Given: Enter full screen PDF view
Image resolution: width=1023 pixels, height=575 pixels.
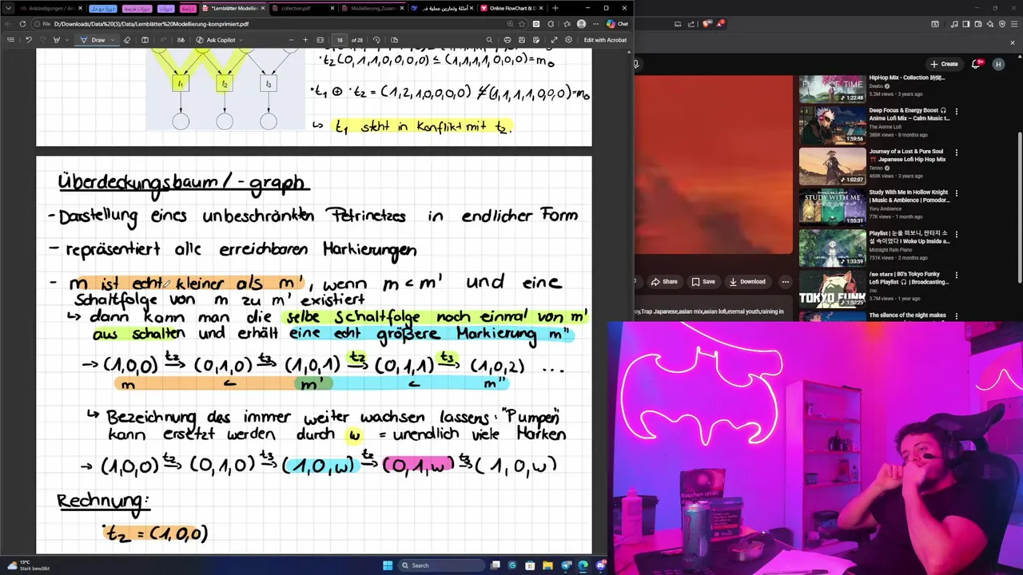Looking at the screenshot, I should [x=555, y=40].
